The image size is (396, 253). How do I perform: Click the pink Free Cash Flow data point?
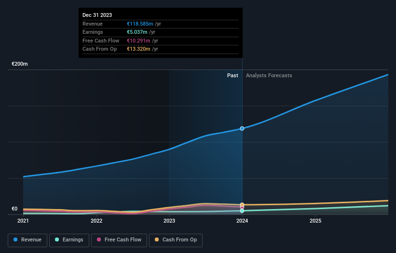(x=242, y=208)
